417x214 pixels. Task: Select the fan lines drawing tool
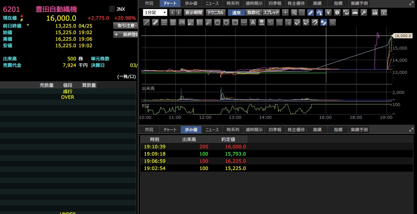point(191,22)
